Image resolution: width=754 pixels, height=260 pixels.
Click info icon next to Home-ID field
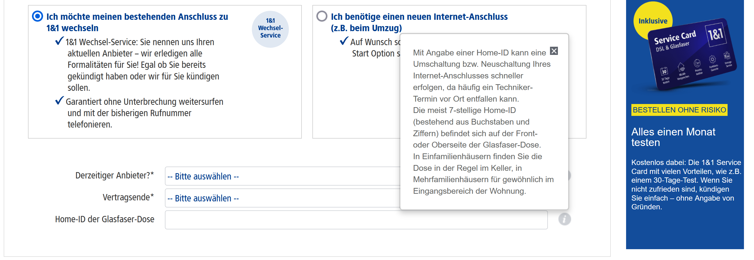coord(564,219)
